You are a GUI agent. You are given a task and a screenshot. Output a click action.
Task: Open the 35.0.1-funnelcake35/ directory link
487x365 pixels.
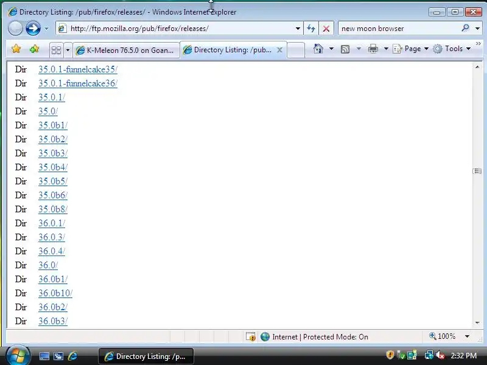[x=78, y=69]
